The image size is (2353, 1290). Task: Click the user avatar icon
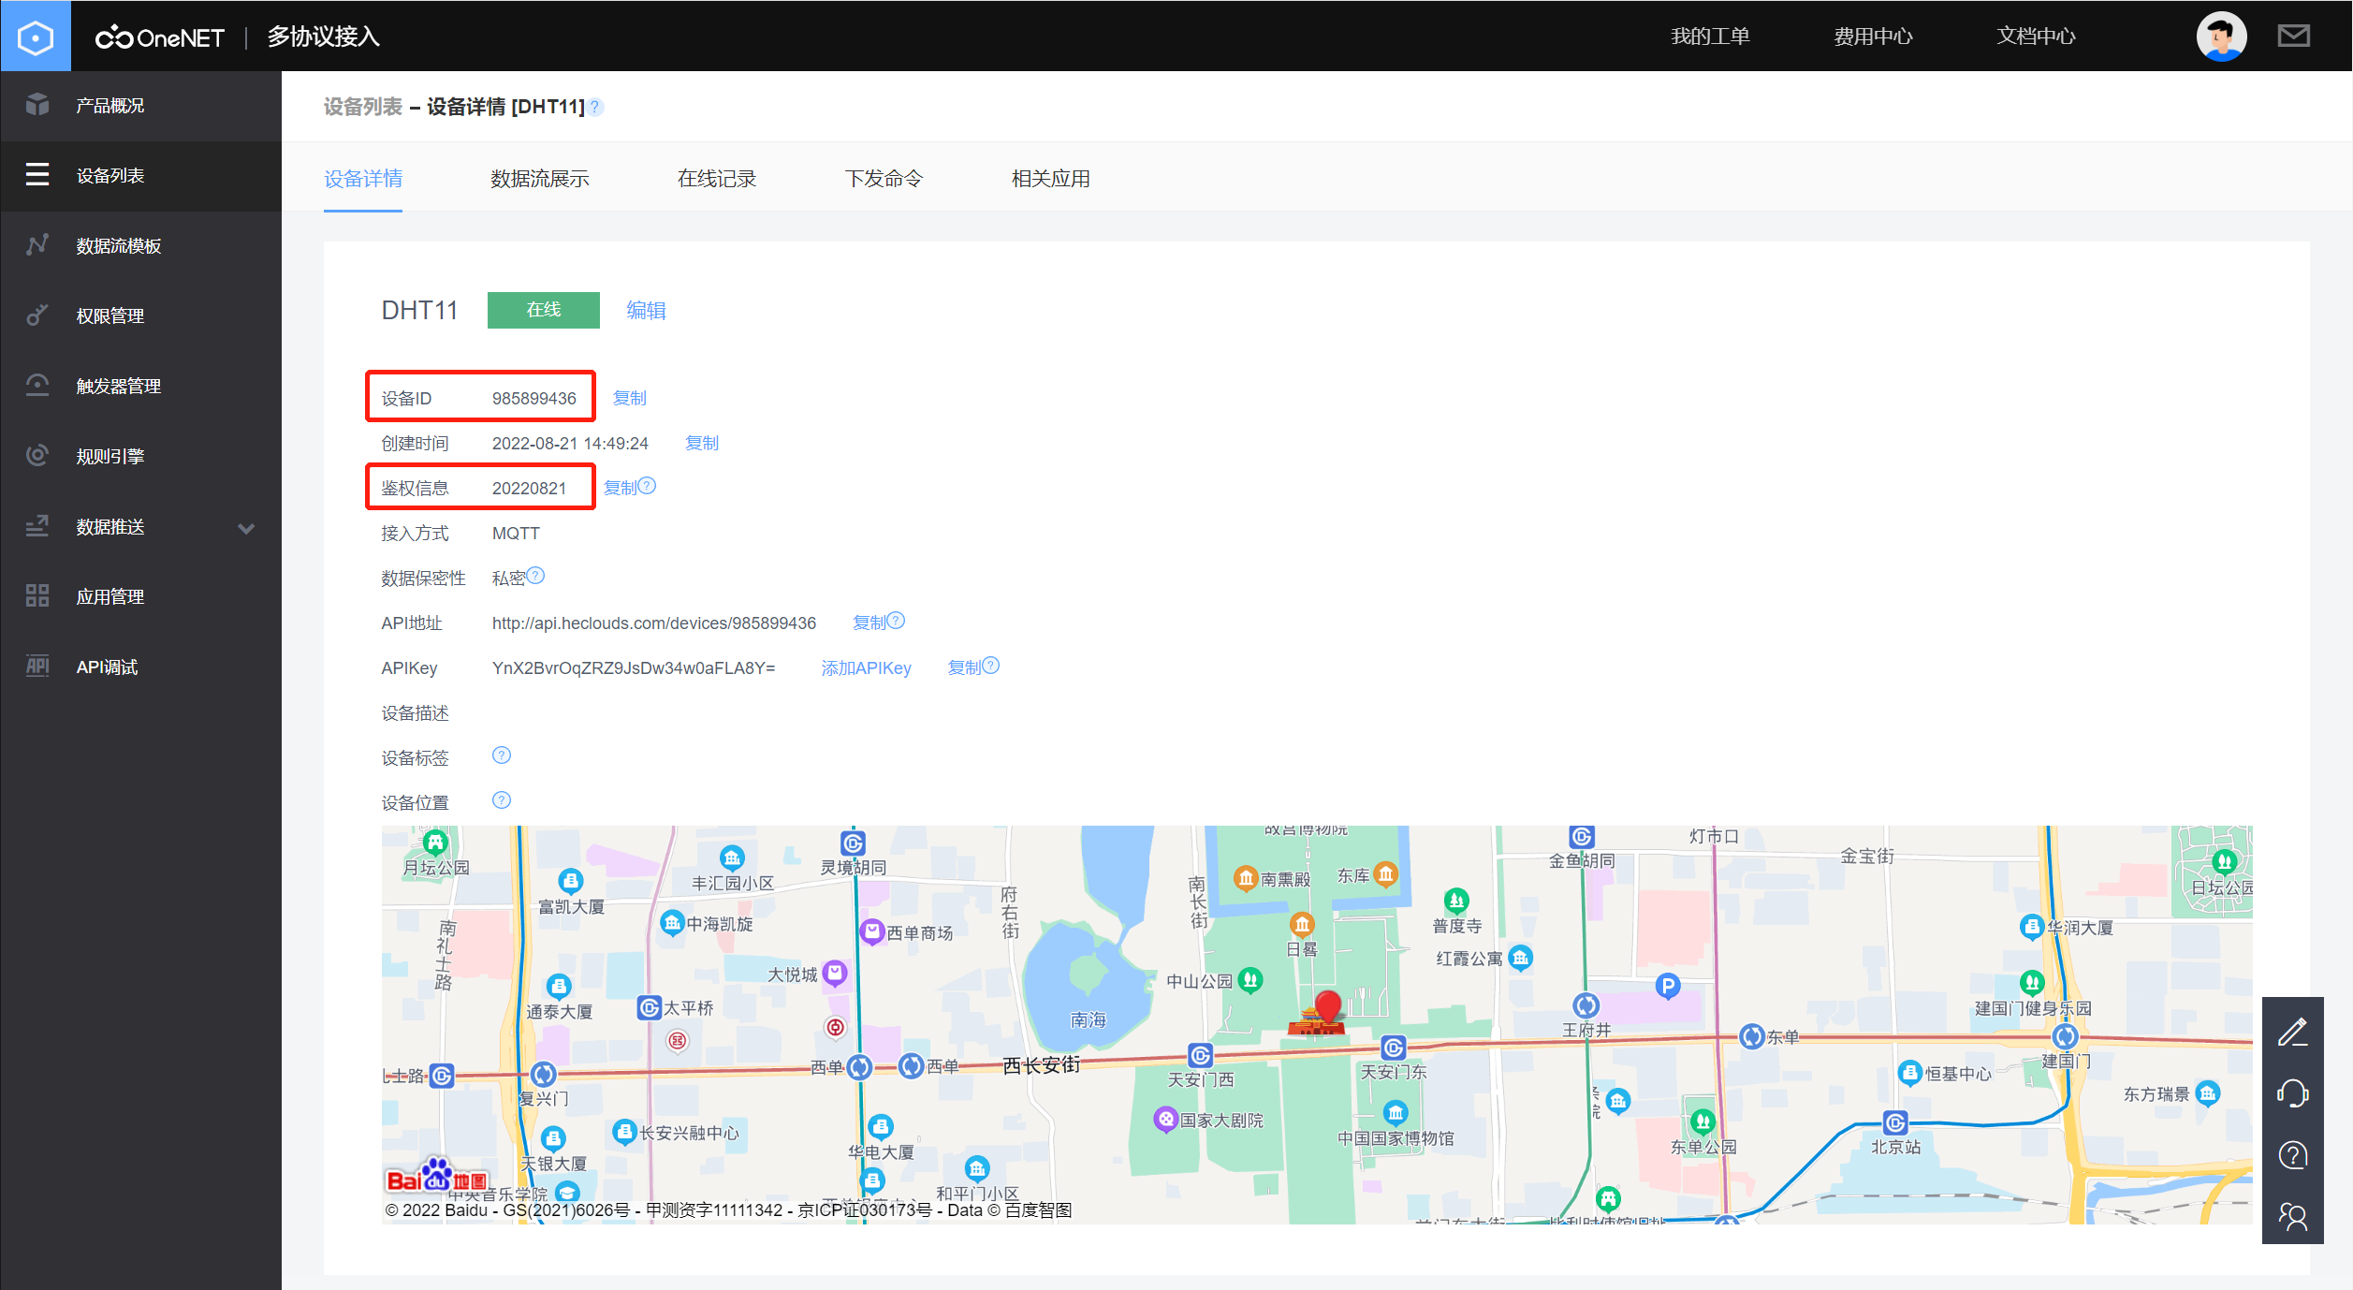point(2221,37)
